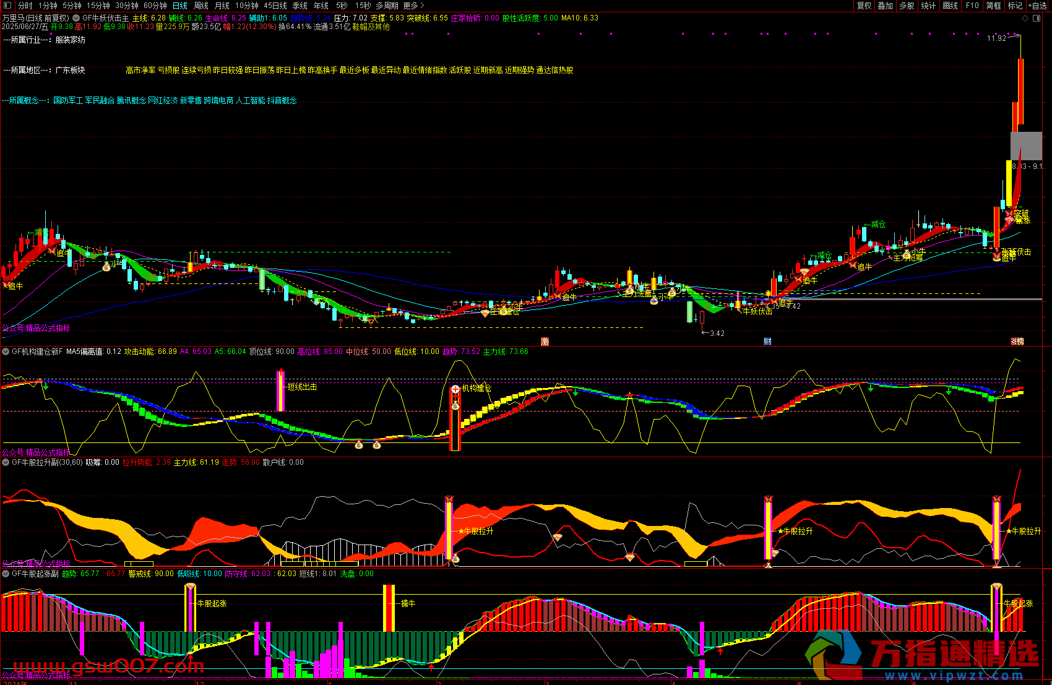Click the 通达信热股 tag
Viewport: 1052px width, 685px height.
point(554,70)
